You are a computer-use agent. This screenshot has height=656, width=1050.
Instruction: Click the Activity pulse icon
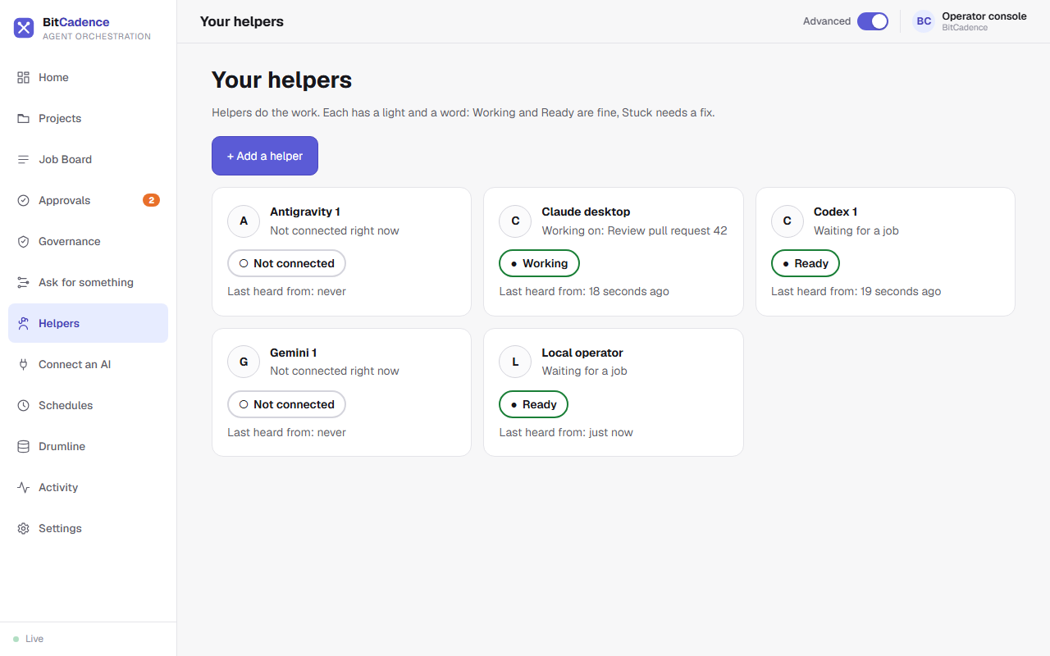[x=23, y=487]
